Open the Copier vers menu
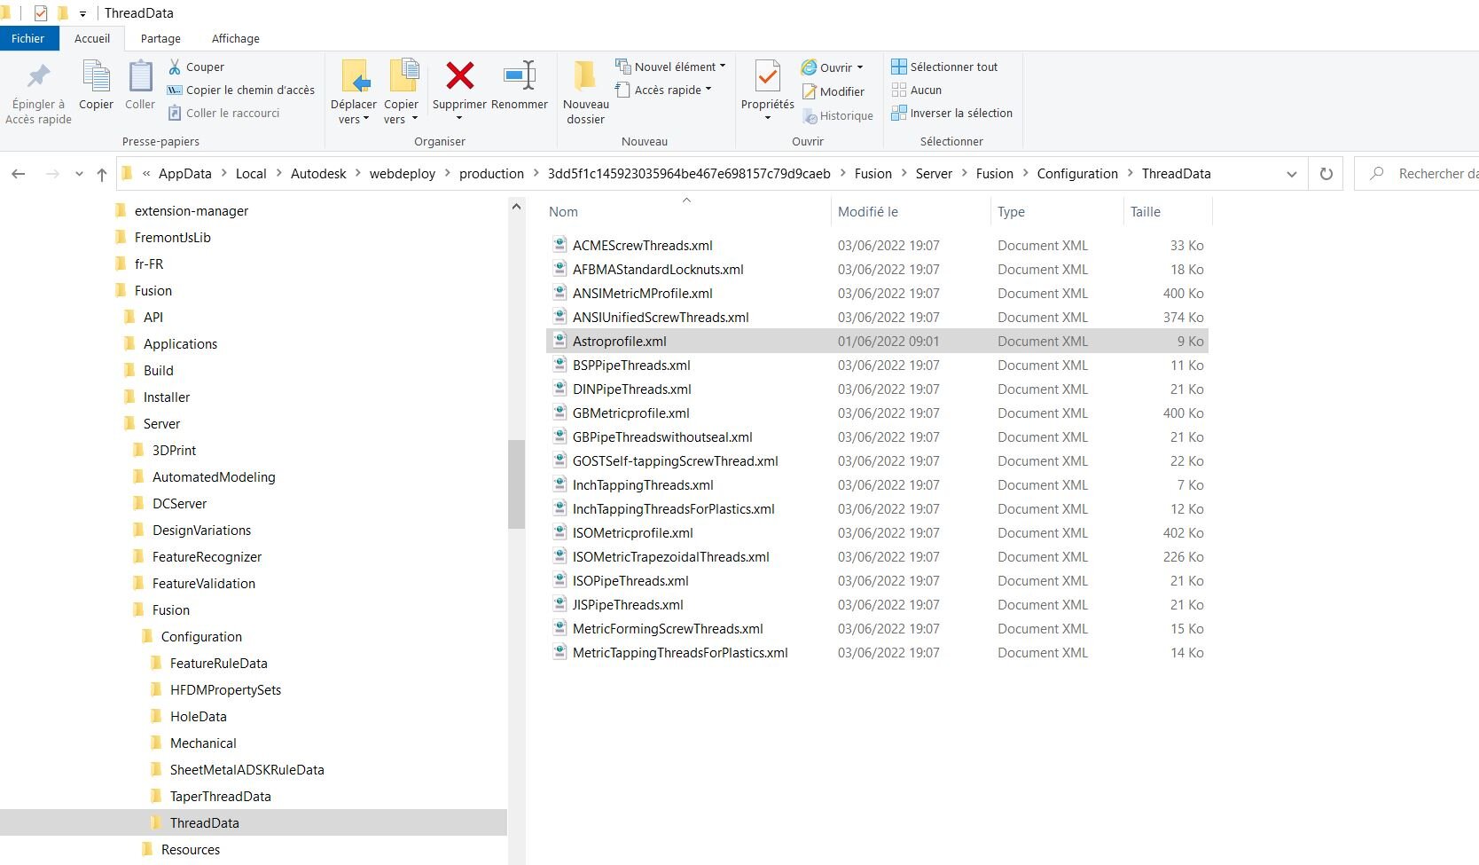 (402, 93)
